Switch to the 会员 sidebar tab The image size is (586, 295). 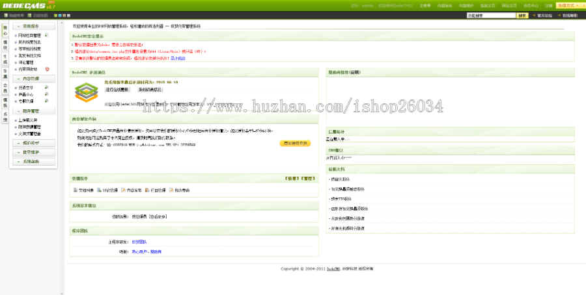[x=5, y=88]
